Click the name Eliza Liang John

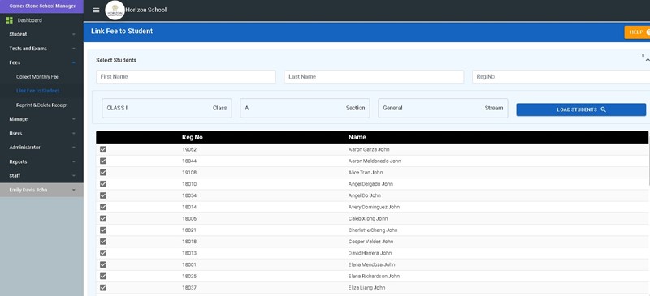[368, 288]
